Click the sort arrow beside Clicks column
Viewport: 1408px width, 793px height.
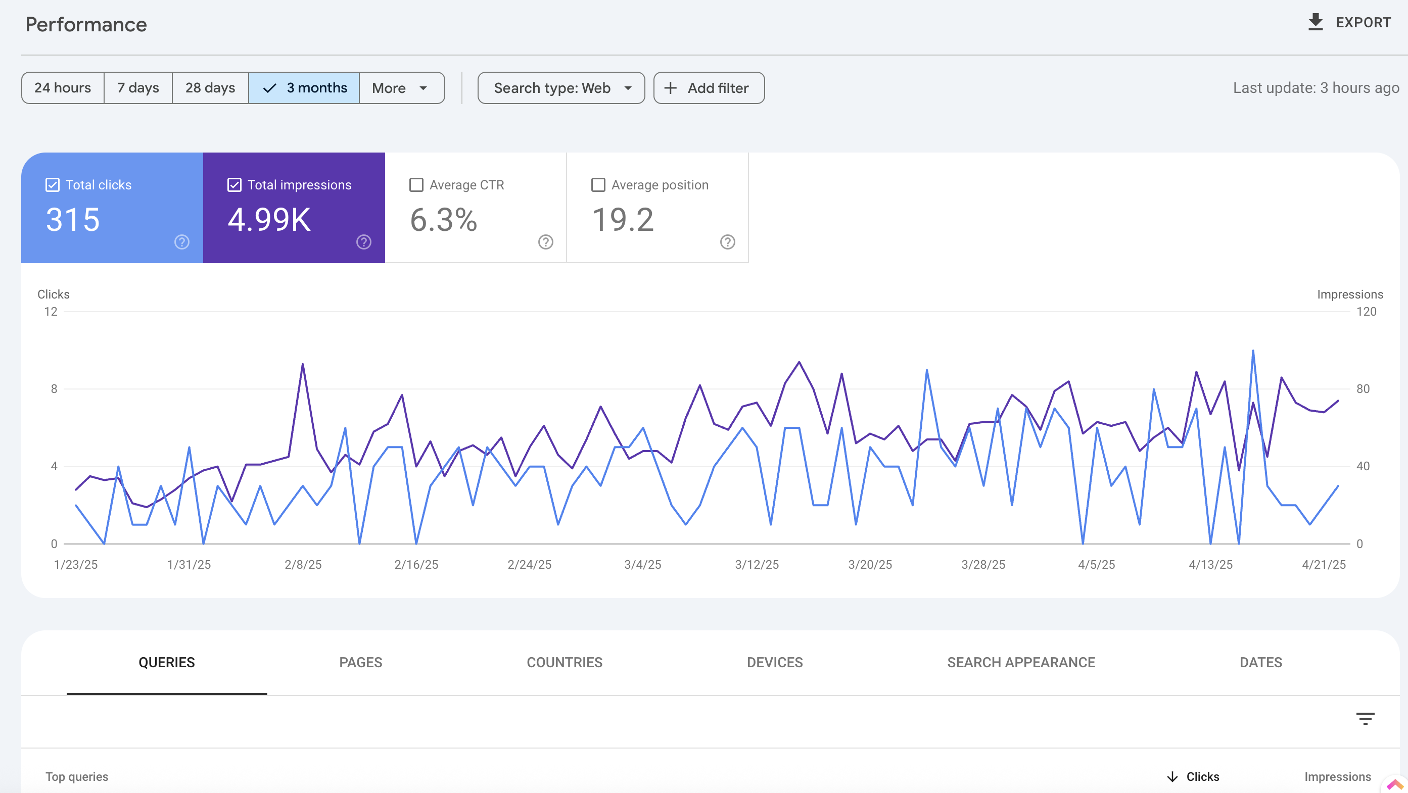click(x=1172, y=777)
